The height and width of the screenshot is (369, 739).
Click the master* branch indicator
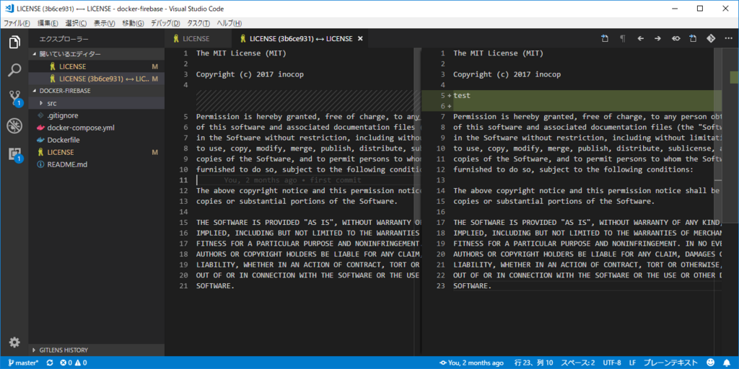[x=22, y=363]
